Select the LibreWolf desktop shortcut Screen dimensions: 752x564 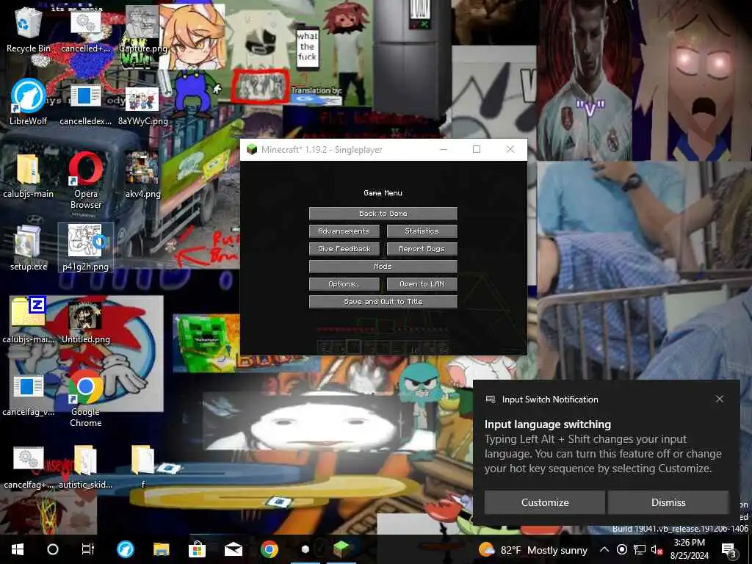tap(29, 102)
